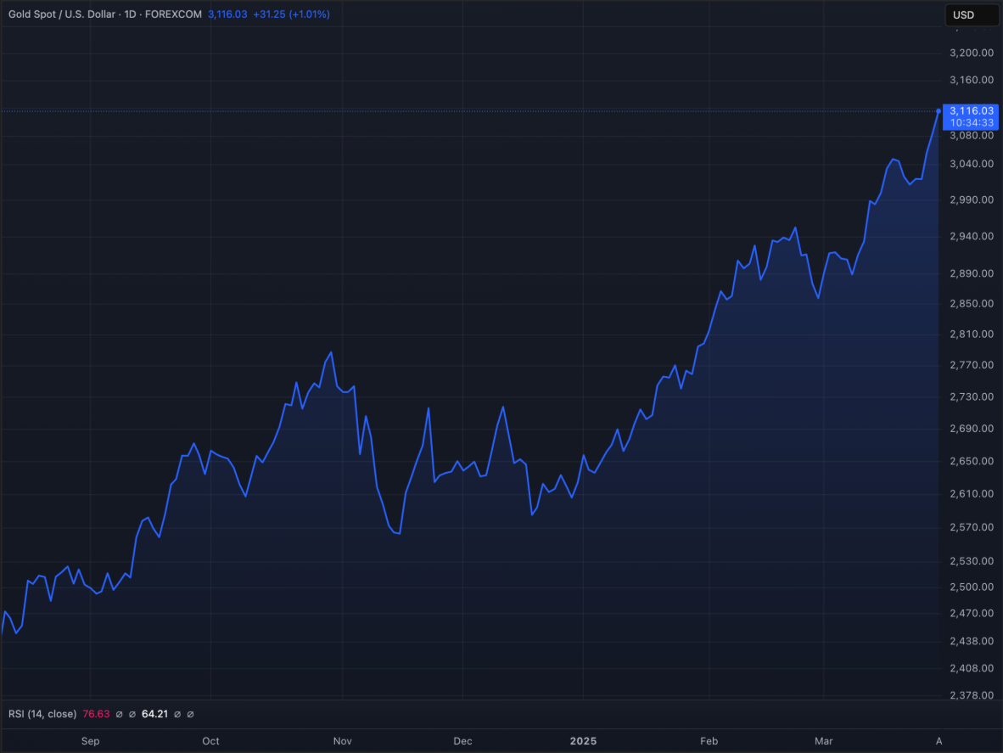
Task: Select the white RSI value 64.21
Action: [156, 714]
